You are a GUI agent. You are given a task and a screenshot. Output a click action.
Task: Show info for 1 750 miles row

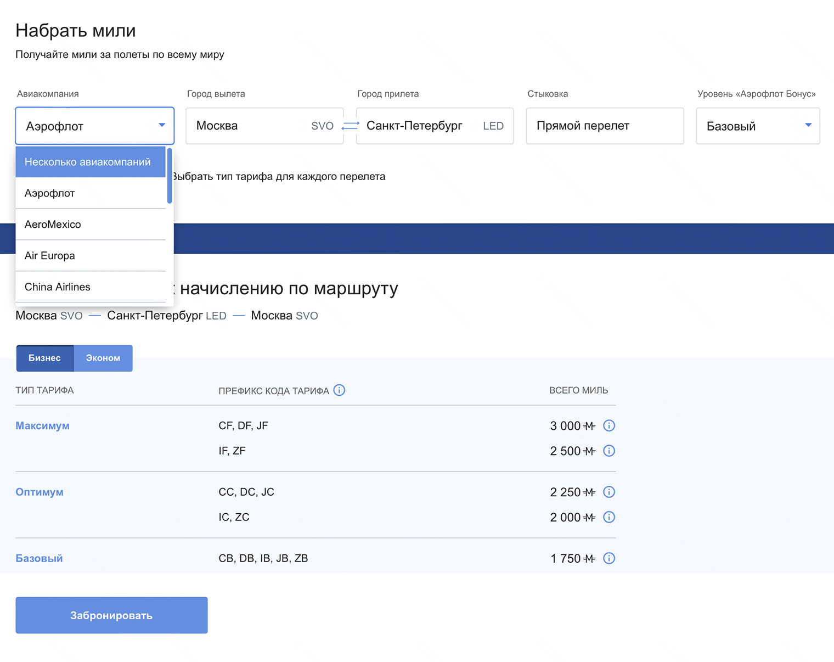coord(609,558)
